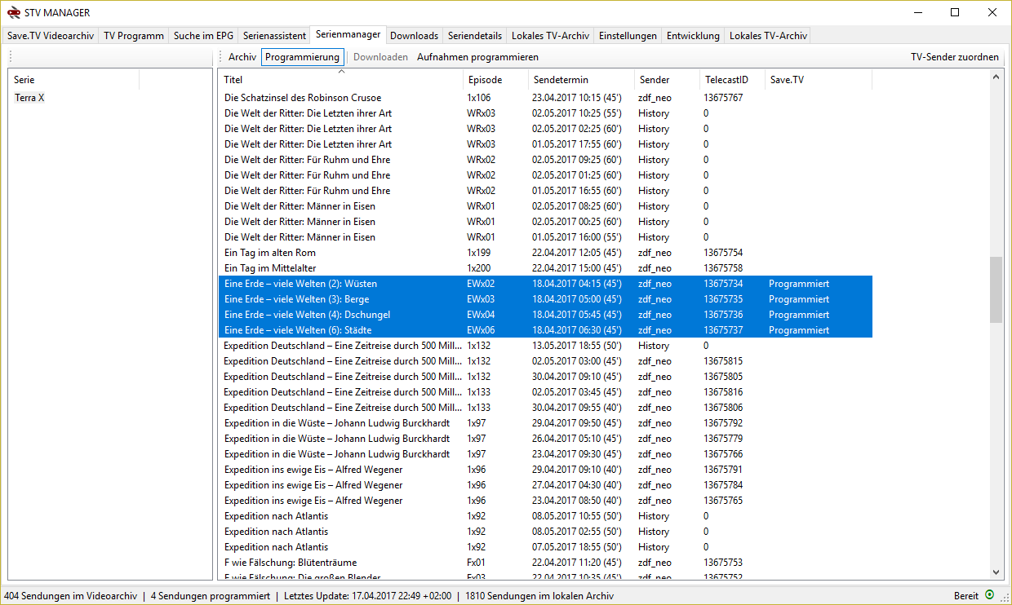This screenshot has height=605, width=1012.
Task: Select the Ein Tag im Mittelalter row
Action: (270, 268)
